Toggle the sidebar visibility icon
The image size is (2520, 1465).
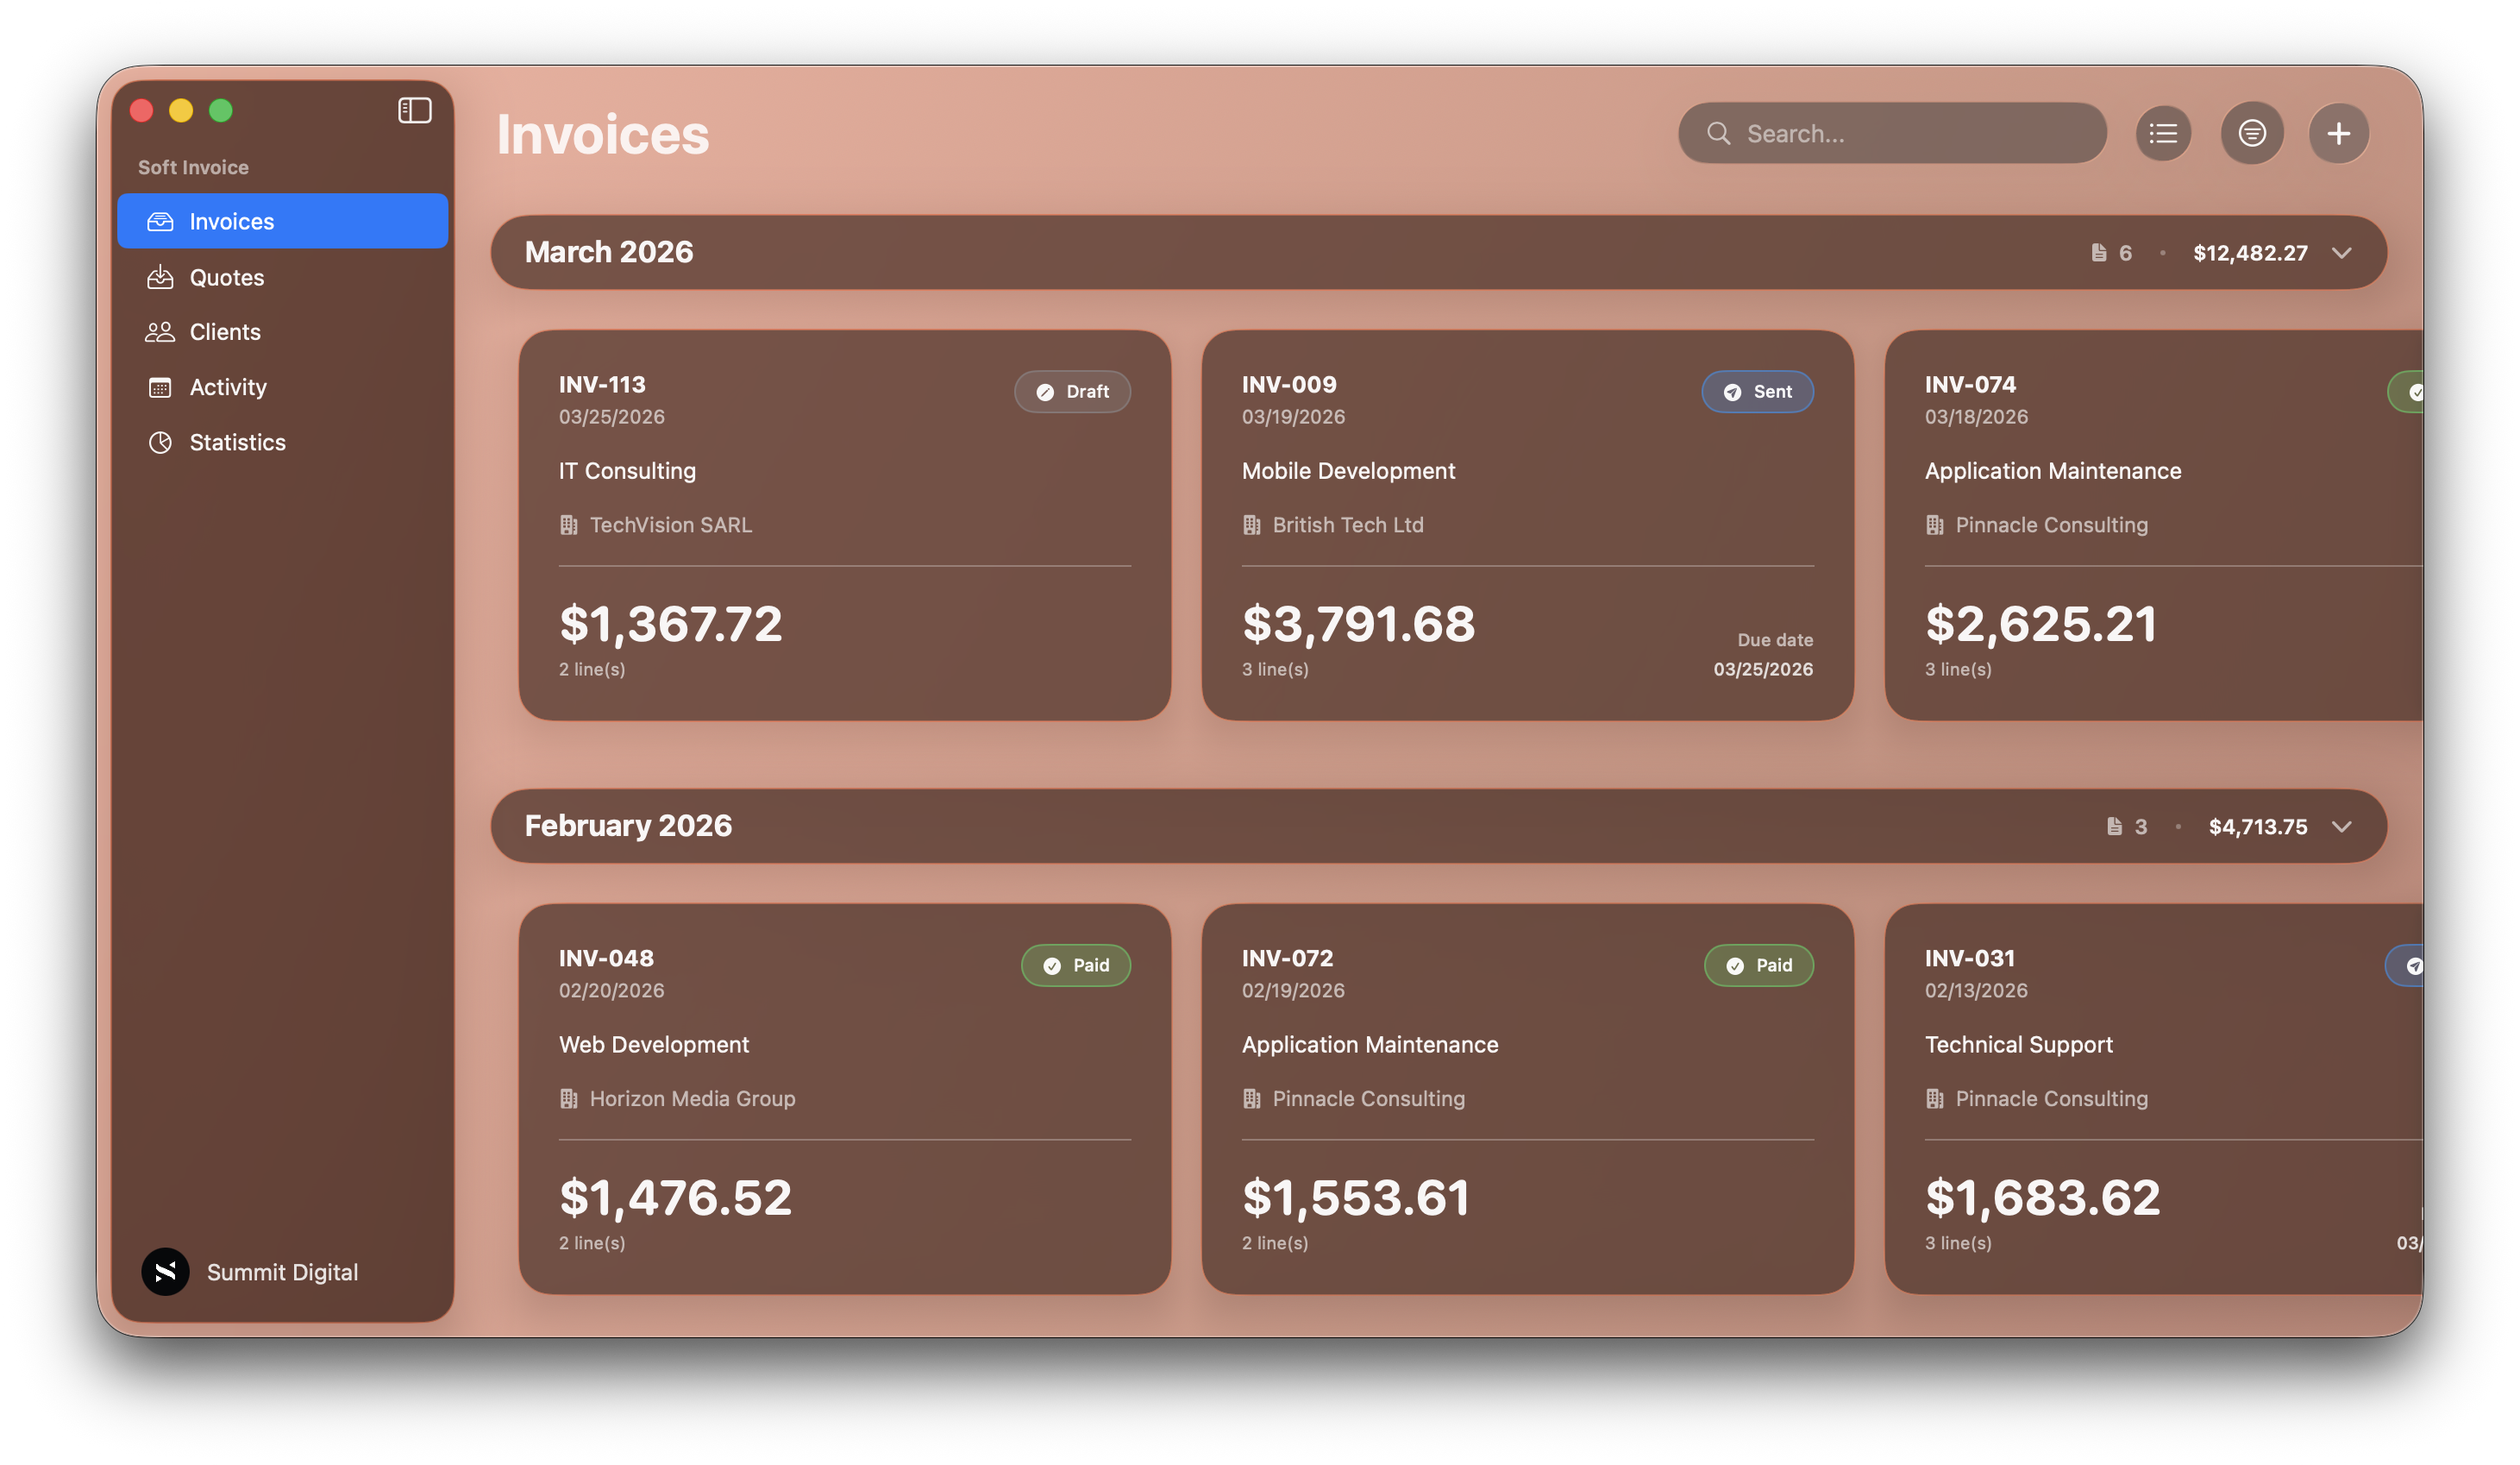pyautogui.click(x=414, y=110)
